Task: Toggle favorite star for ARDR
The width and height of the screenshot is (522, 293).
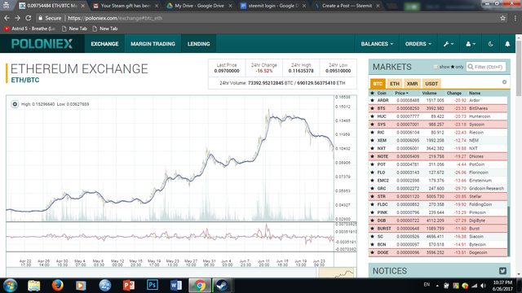Action: click(372, 100)
